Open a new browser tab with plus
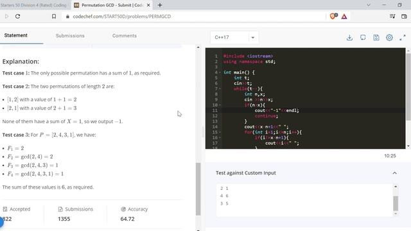The height and width of the screenshot is (231, 411). pos(160,5)
